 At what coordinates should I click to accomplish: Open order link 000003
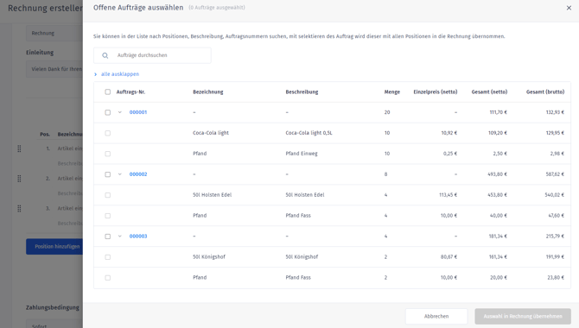tap(138, 237)
